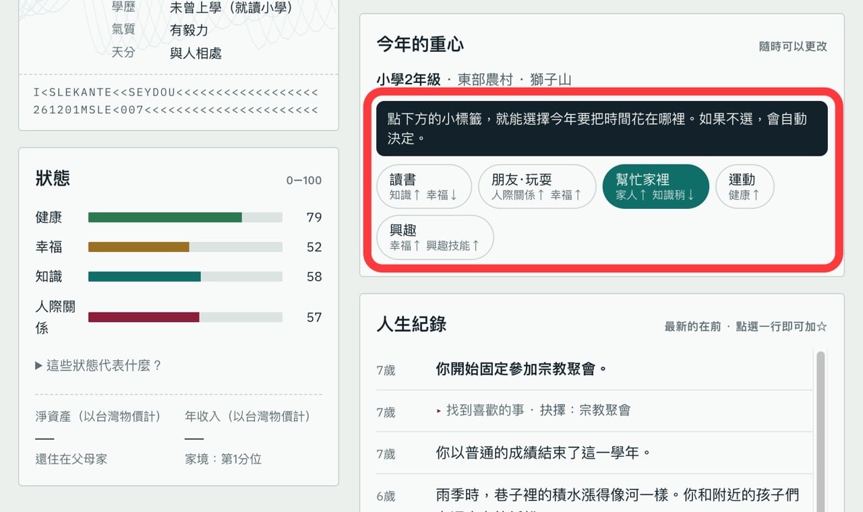Click the dark tooltip about 小標籤
Viewport: 863px width, 512px height.
click(x=602, y=128)
